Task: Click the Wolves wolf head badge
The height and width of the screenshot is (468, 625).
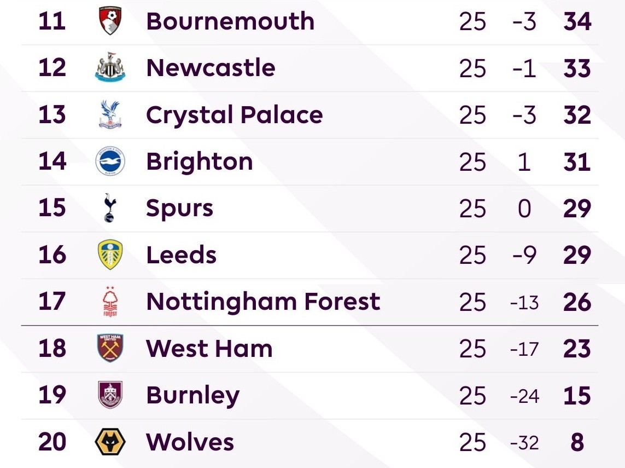Action: coord(110,442)
